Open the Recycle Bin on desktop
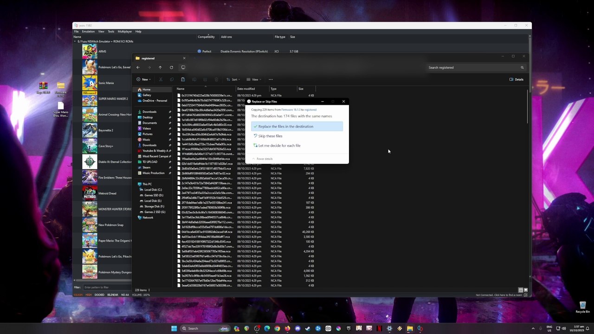This screenshot has width=594, height=334. 582,307
